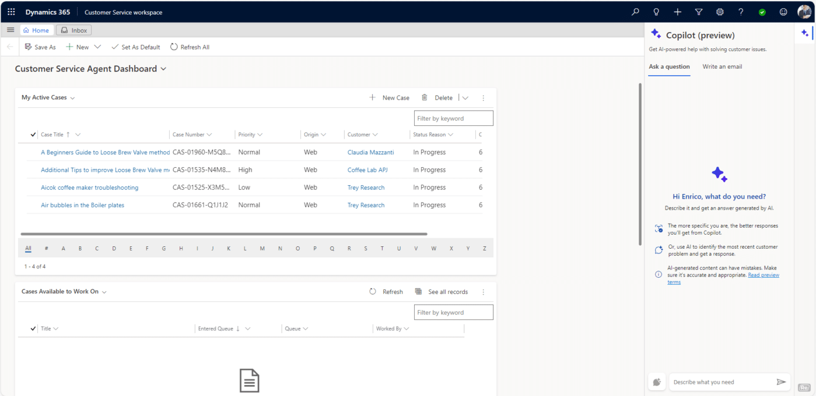The width and height of the screenshot is (816, 396).
Task: Click New Case button
Action: click(389, 98)
